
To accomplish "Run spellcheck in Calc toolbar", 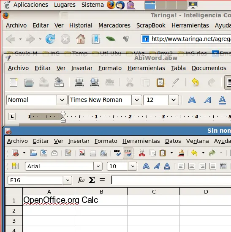I will click(117, 153).
